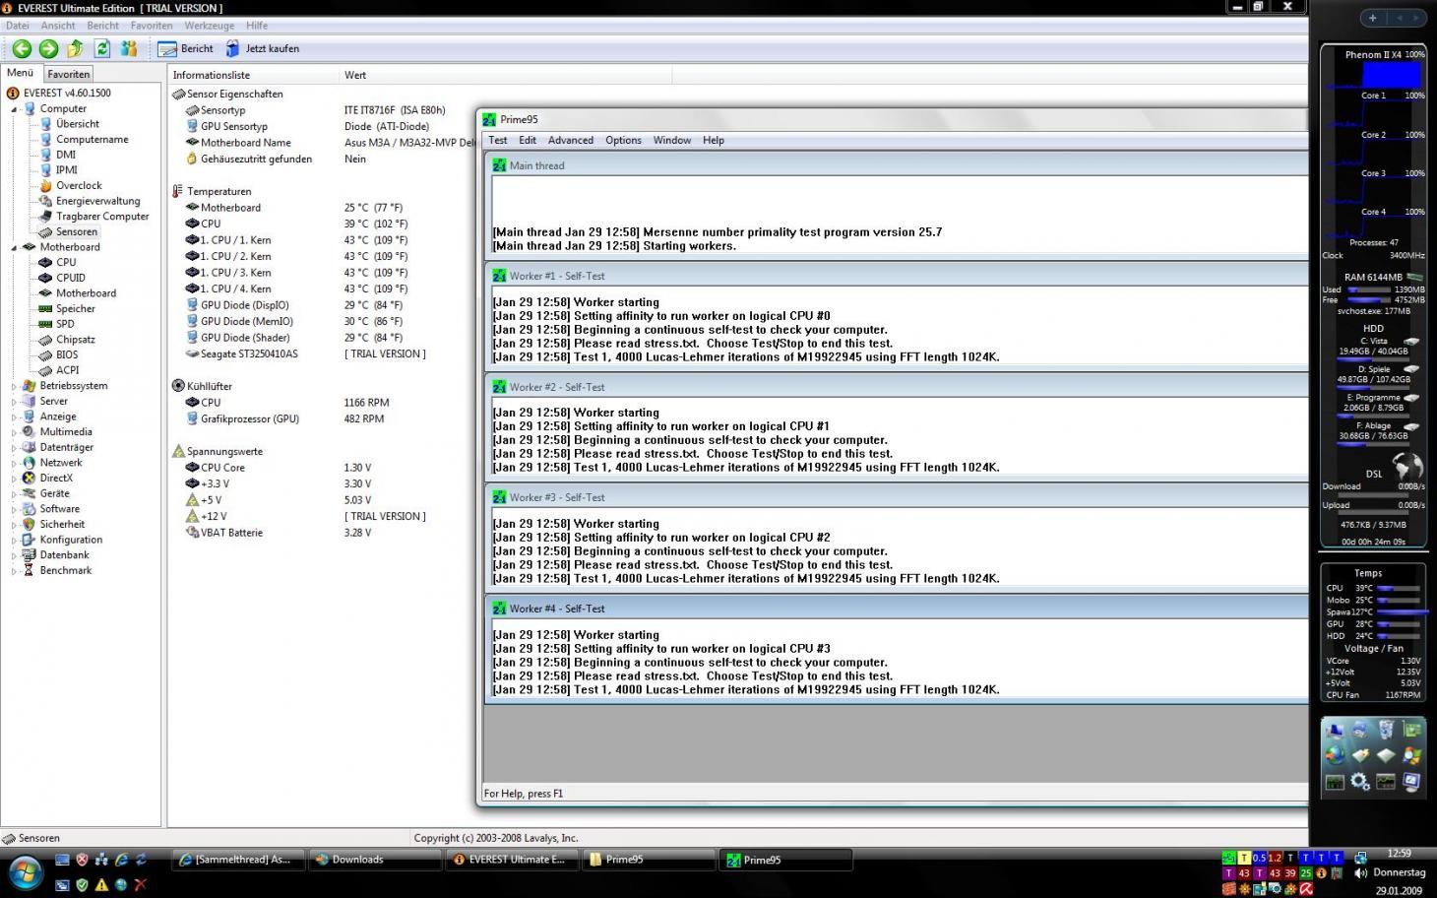Select the Menü tab
Screen dimensions: 1437x898
(21, 73)
